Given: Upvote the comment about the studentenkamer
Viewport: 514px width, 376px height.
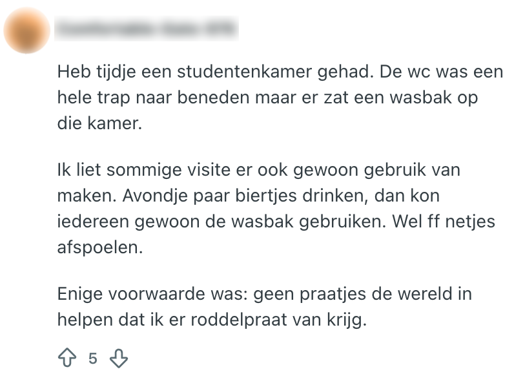Looking at the screenshot, I should coord(67,358).
